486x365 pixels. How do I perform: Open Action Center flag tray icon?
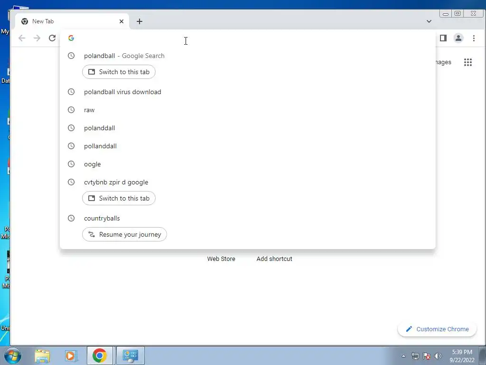pos(427,356)
